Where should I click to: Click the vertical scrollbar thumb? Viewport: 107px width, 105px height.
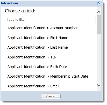(99, 25)
